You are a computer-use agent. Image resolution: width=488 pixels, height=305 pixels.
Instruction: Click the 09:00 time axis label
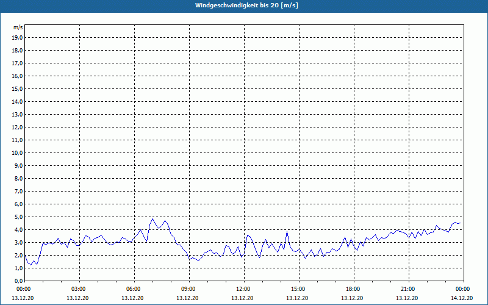tap(188, 289)
